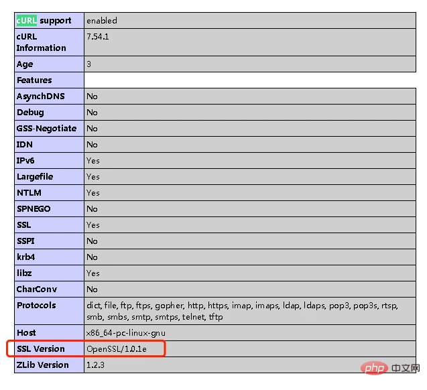Click the Age row label
The image size is (427, 390).
pos(25,64)
